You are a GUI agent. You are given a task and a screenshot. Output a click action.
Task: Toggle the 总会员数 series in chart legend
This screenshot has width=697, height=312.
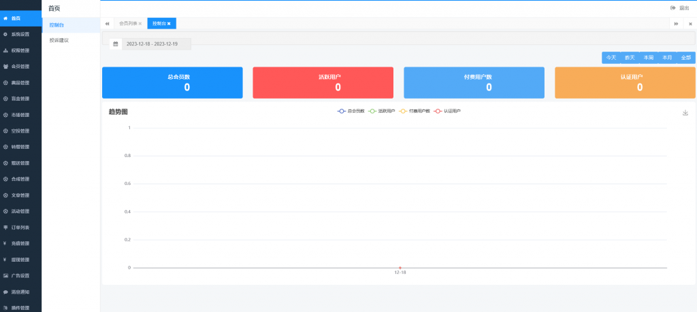(x=351, y=111)
